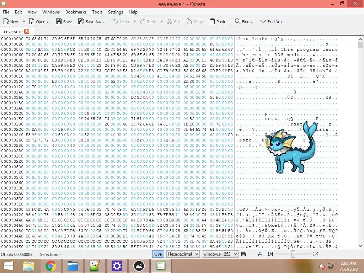The image size is (364, 273).
Task: Save the file using Save button
Action: point(64,22)
